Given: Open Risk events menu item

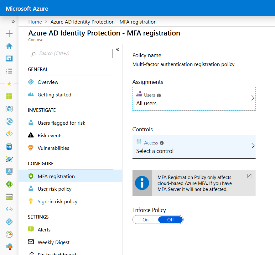Looking at the screenshot, I should pos(70,135).
